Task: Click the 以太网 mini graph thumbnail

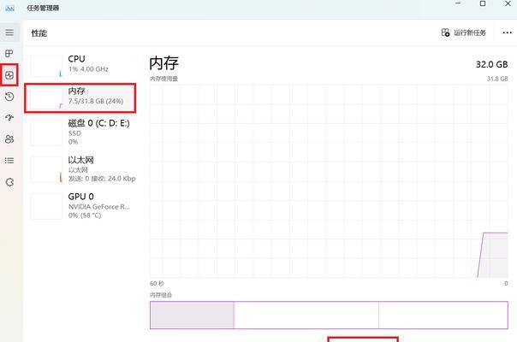Action: [46, 169]
